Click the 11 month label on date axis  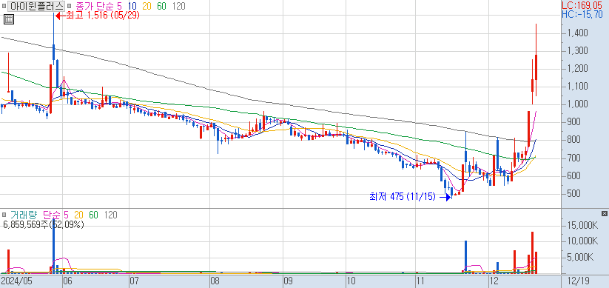(420, 281)
